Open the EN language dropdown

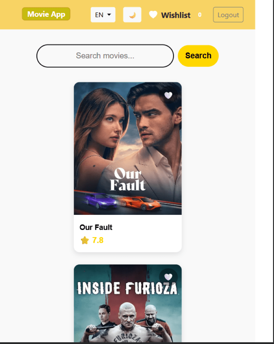pos(103,15)
